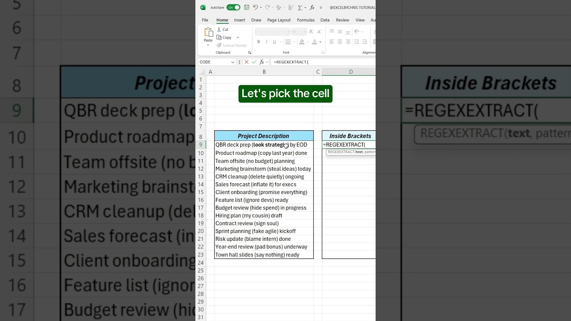Image resolution: width=571 pixels, height=321 pixels.
Task: Click the formula bar input containing =REGEXEXTRACT(
Action: pos(323,62)
